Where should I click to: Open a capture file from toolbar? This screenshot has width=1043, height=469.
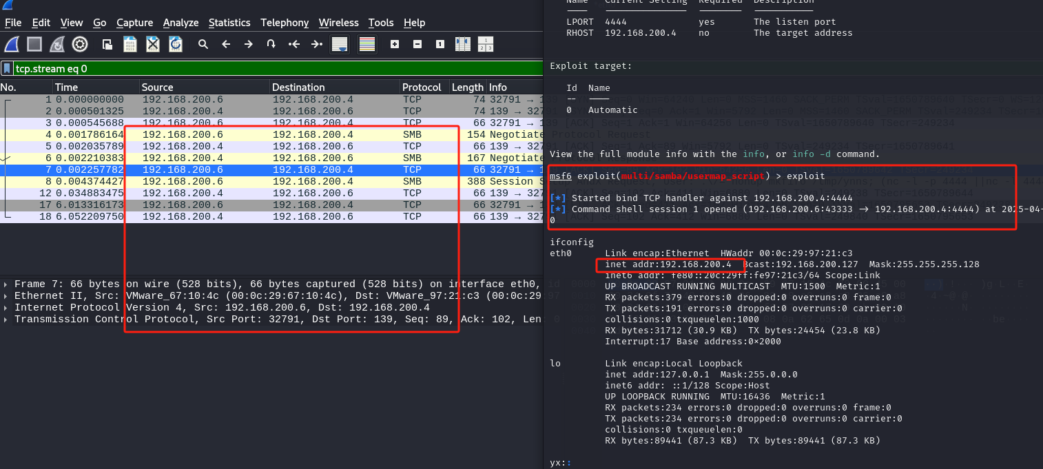click(x=107, y=45)
